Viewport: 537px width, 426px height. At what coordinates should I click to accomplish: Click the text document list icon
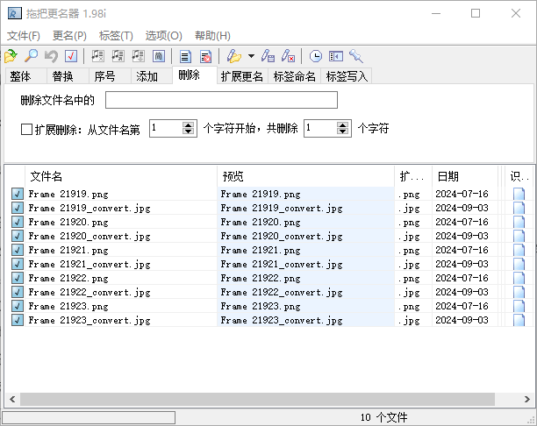(185, 56)
